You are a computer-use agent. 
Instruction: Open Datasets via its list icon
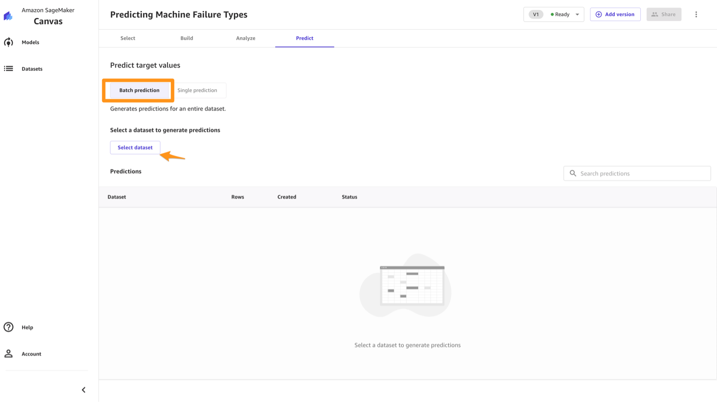[9, 69]
